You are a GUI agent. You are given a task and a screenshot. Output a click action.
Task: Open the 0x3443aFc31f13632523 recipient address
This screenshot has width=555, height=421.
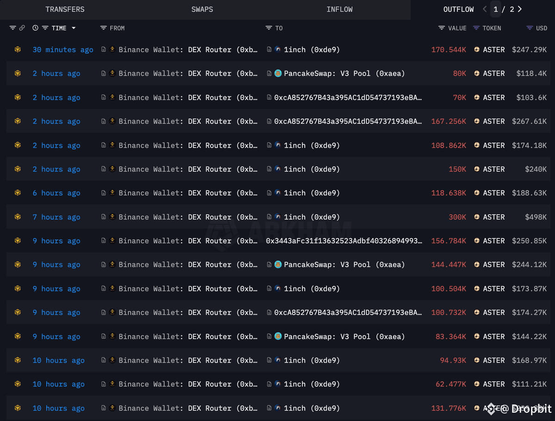click(x=344, y=241)
